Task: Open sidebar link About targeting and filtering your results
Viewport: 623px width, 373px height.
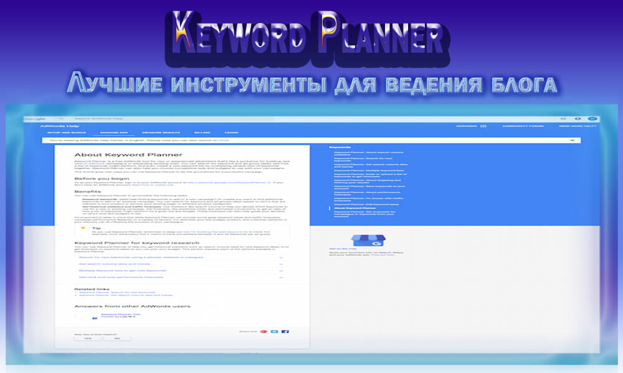Action: [368, 181]
